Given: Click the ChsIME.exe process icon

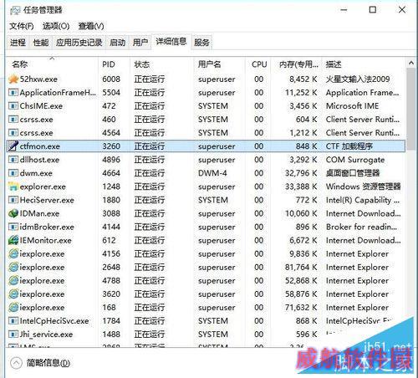Looking at the screenshot, I should pyautogui.click(x=13, y=106).
